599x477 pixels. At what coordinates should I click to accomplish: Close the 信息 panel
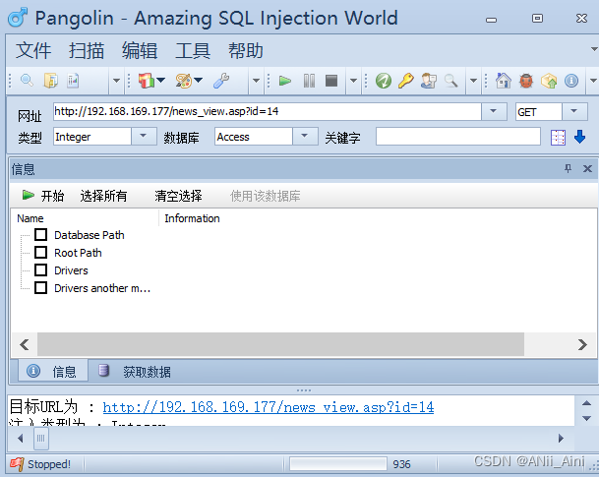pyautogui.click(x=587, y=168)
